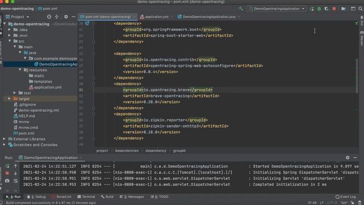The height and width of the screenshot is (205, 364).
Task: Click 'project' in the XML breadcrumb
Action: coord(102,150)
